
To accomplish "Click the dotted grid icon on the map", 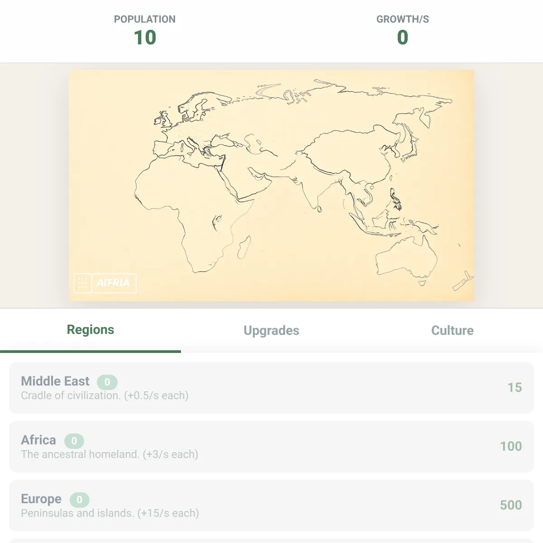I will (x=82, y=283).
